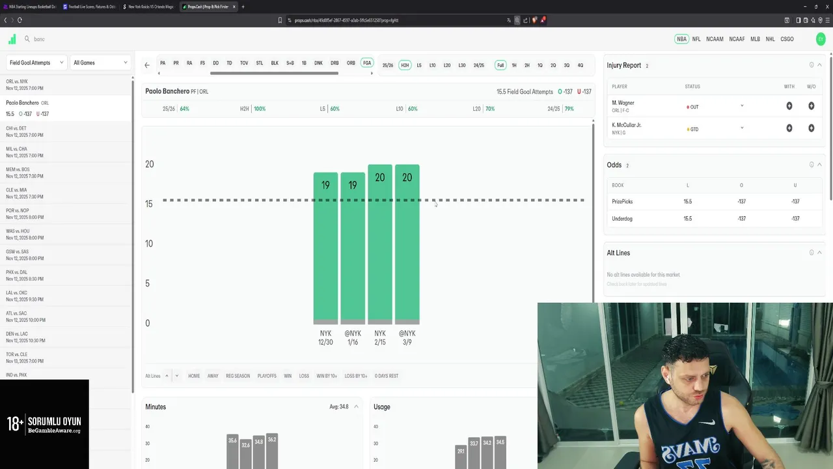
Task: Toggle the 0 DAYS REST filter
Action: tap(387, 376)
